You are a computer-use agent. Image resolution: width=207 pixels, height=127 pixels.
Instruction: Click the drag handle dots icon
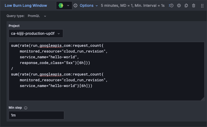[202, 6]
